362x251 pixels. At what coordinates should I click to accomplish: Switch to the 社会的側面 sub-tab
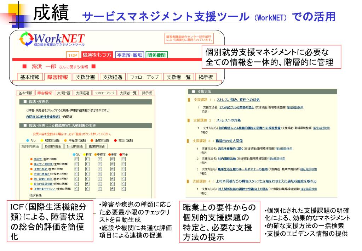(x=75, y=146)
